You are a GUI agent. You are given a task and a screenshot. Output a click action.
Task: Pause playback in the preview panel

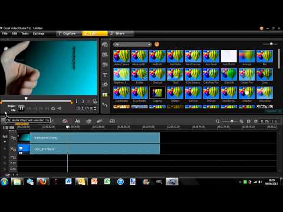pyautogui.click(x=21, y=108)
